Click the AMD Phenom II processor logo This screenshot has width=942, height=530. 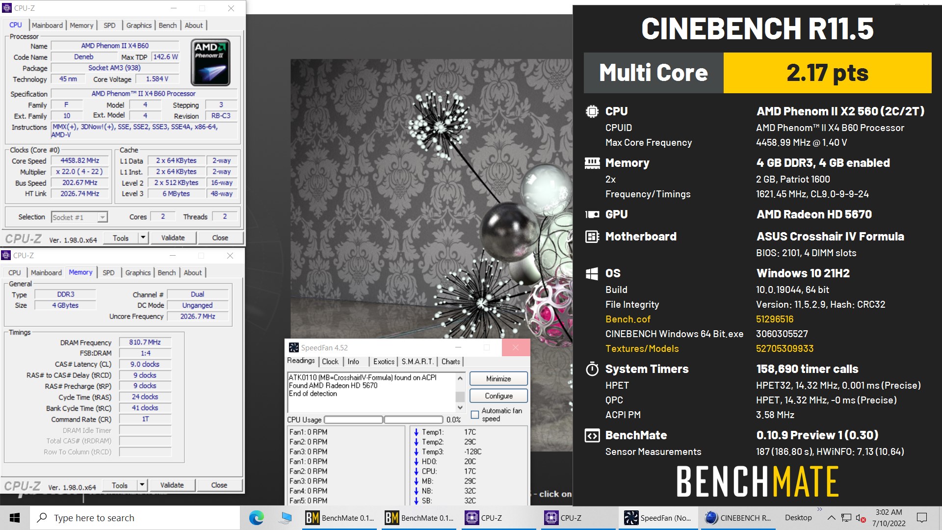coord(210,62)
